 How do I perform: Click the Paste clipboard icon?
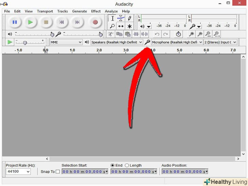[128, 34]
